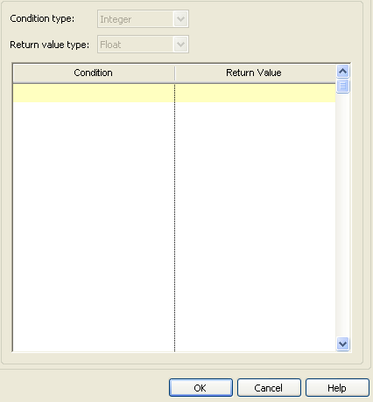This screenshot has height=402, width=373.
Task: Open the Return value type dropdown arrow
Action: [180, 45]
